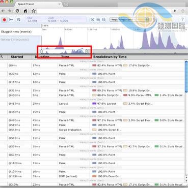Select the Paint event at @563ms
Viewport: 188px width, 188px height.
93,138
